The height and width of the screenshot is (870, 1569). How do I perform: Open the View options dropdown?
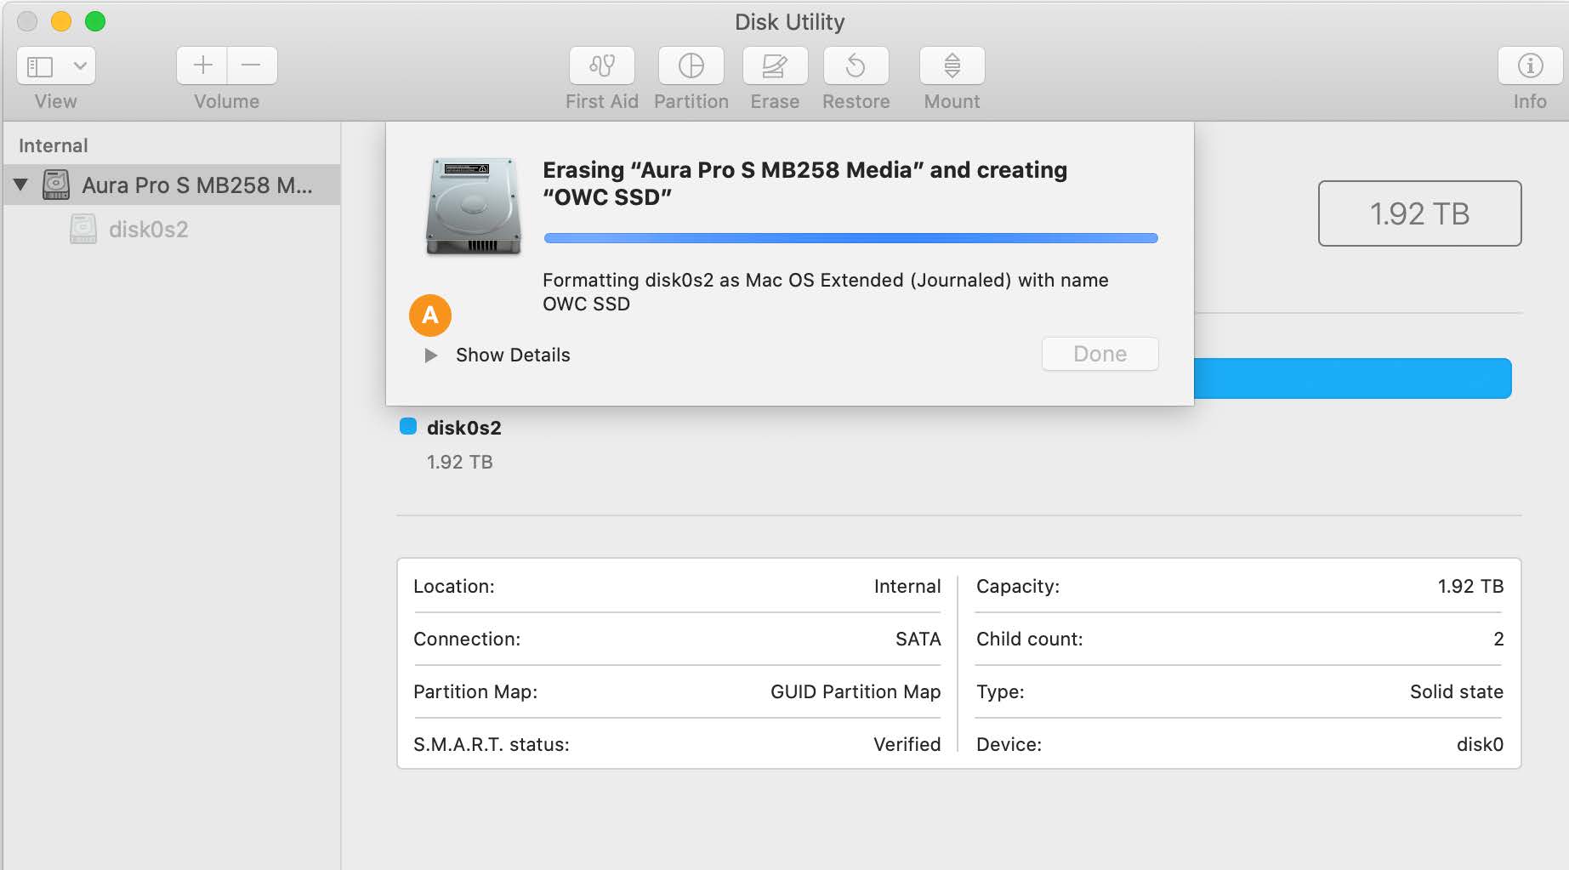(x=82, y=65)
